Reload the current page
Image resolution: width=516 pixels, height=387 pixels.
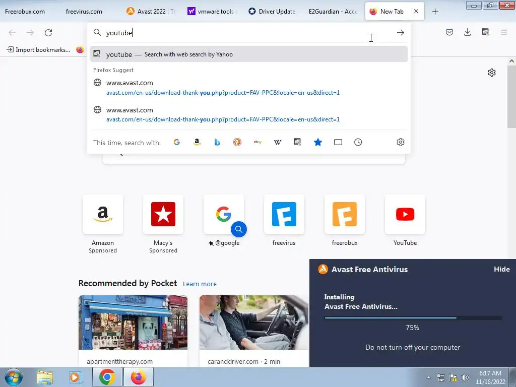[x=48, y=33]
